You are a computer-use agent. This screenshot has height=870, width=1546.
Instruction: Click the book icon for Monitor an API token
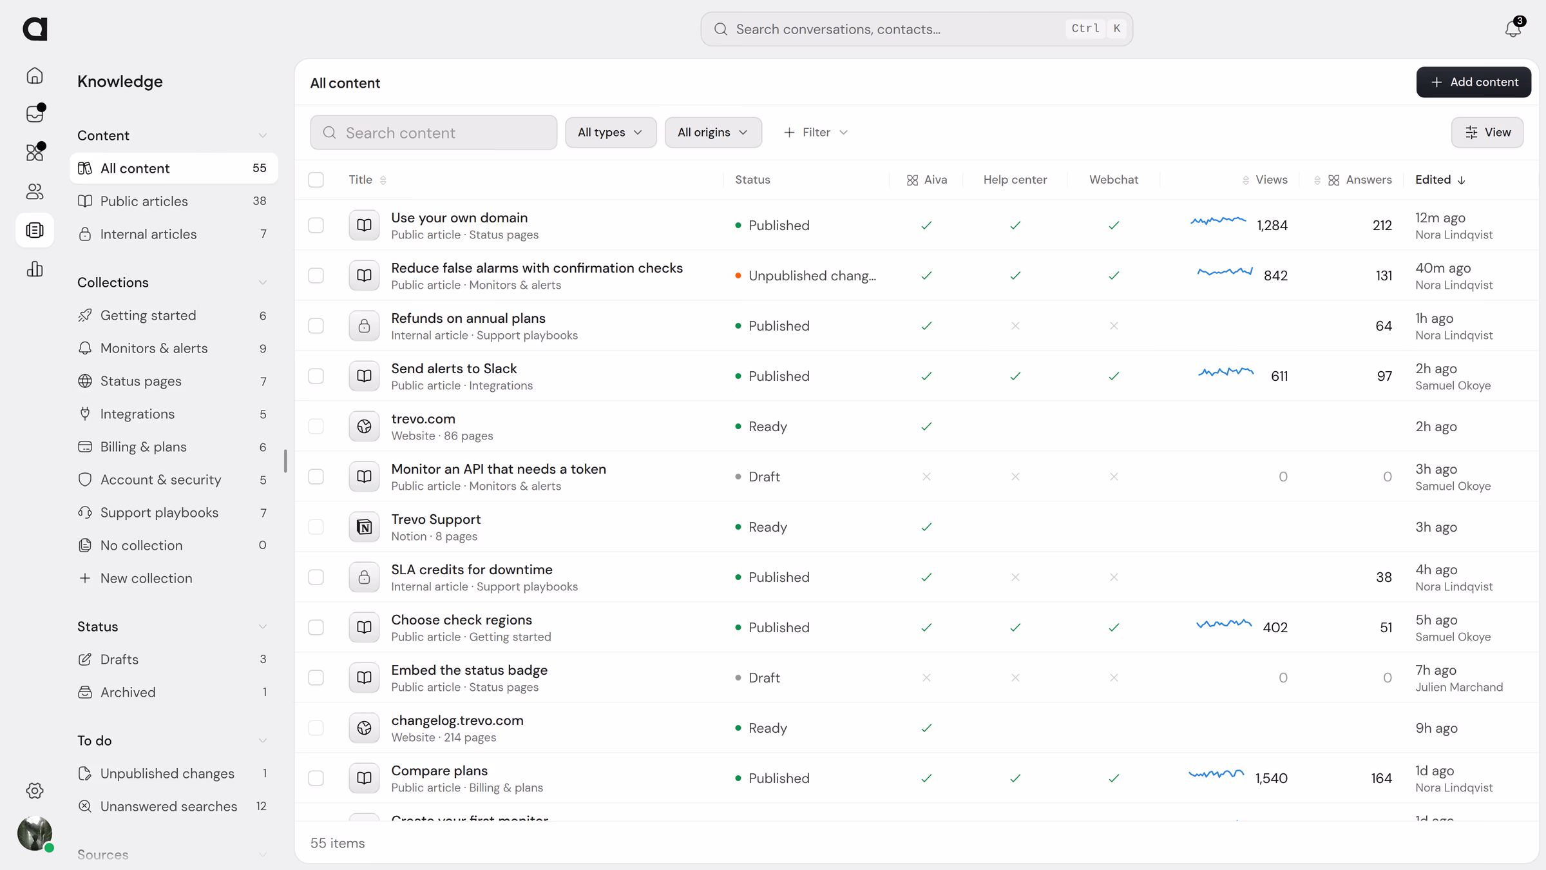(x=364, y=476)
